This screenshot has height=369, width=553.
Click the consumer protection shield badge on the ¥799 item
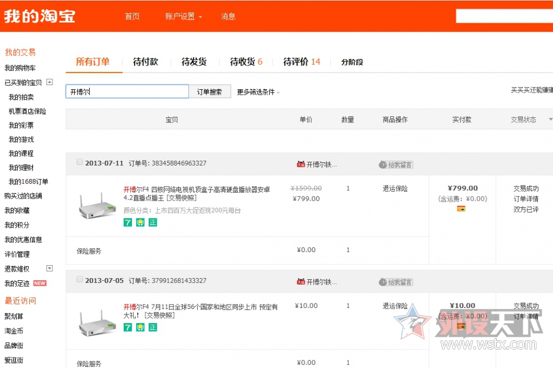(x=141, y=222)
